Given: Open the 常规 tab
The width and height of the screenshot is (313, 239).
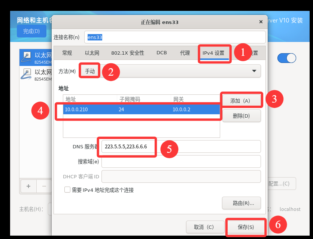Looking at the screenshot, I should pyautogui.click(x=67, y=53).
